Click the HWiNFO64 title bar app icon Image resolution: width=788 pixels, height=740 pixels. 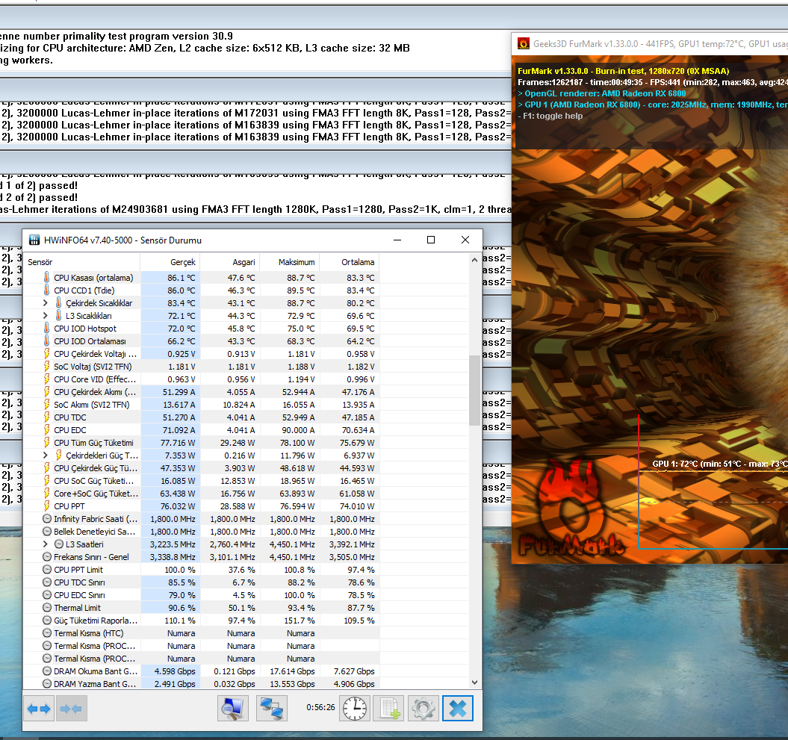point(34,240)
